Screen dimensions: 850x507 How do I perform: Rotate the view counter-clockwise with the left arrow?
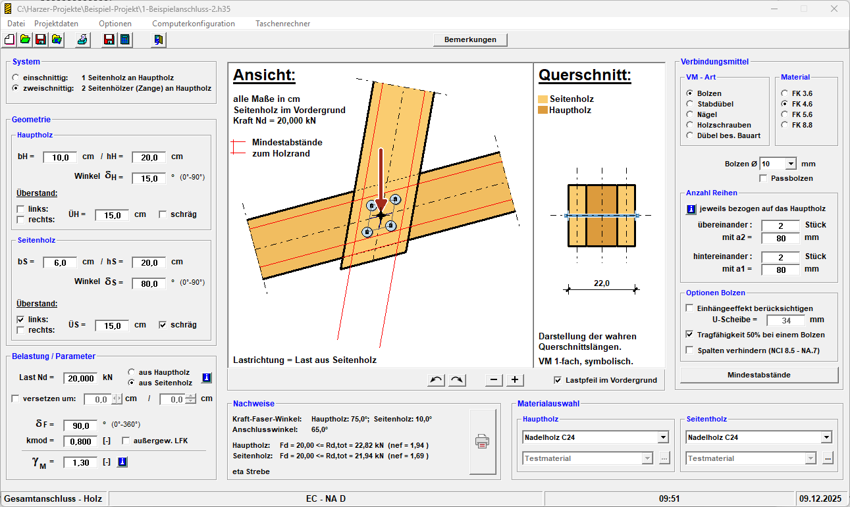click(437, 379)
